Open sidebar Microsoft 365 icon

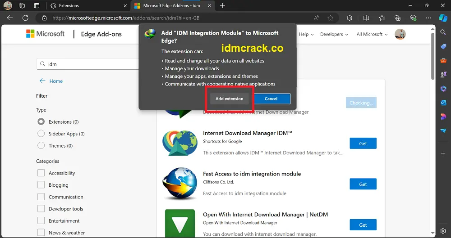click(x=443, y=89)
